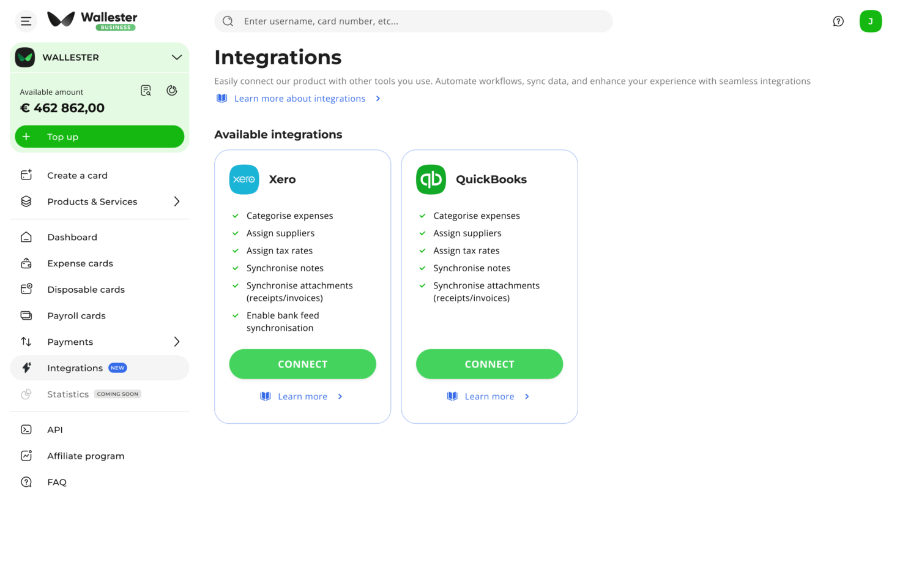This screenshot has width=897, height=561.
Task: Click the QuickBooks logo icon
Action: tap(431, 179)
